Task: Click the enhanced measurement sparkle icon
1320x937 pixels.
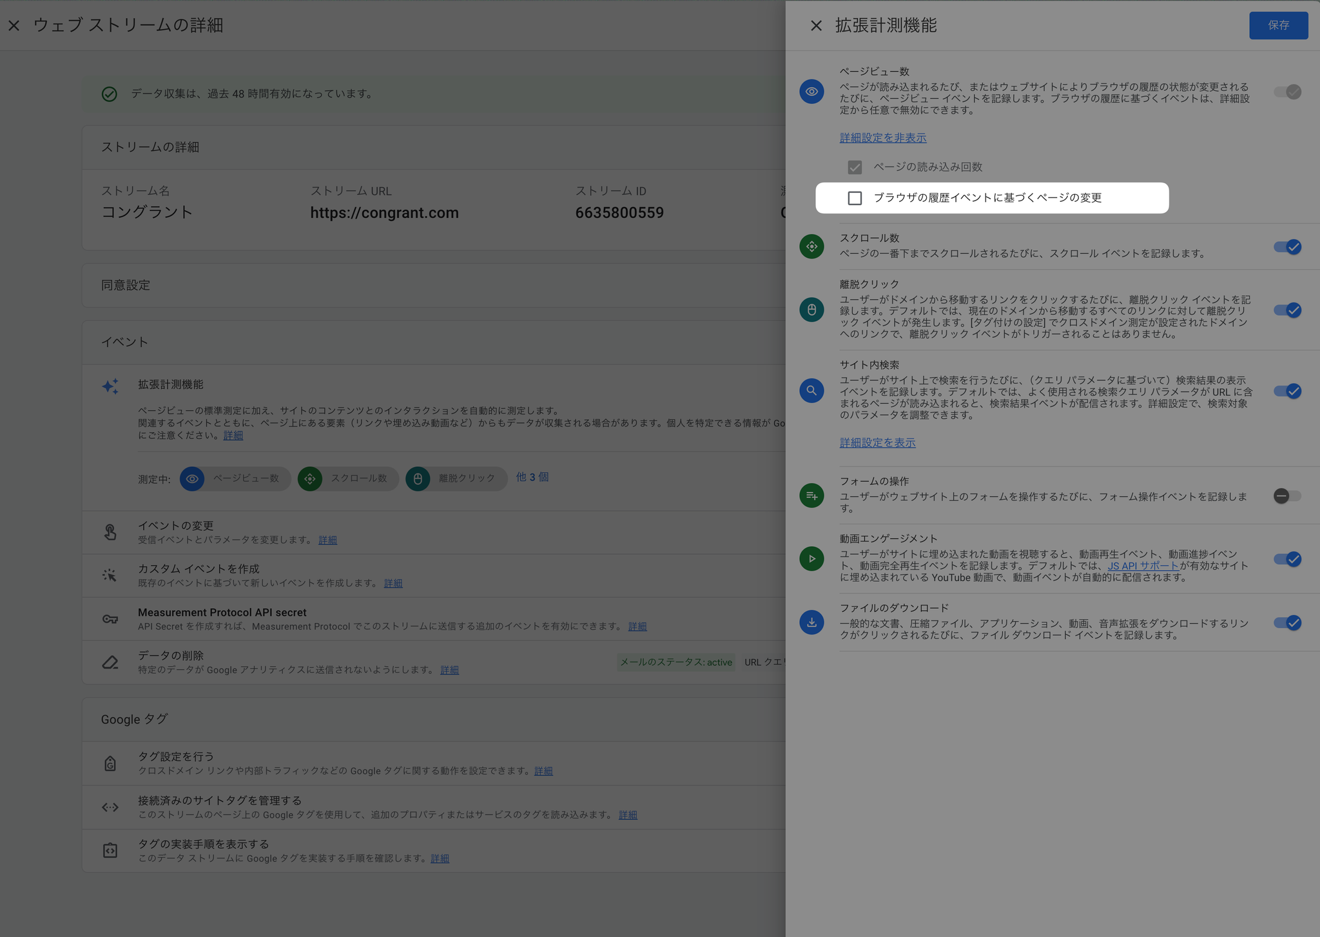Action: tap(110, 386)
